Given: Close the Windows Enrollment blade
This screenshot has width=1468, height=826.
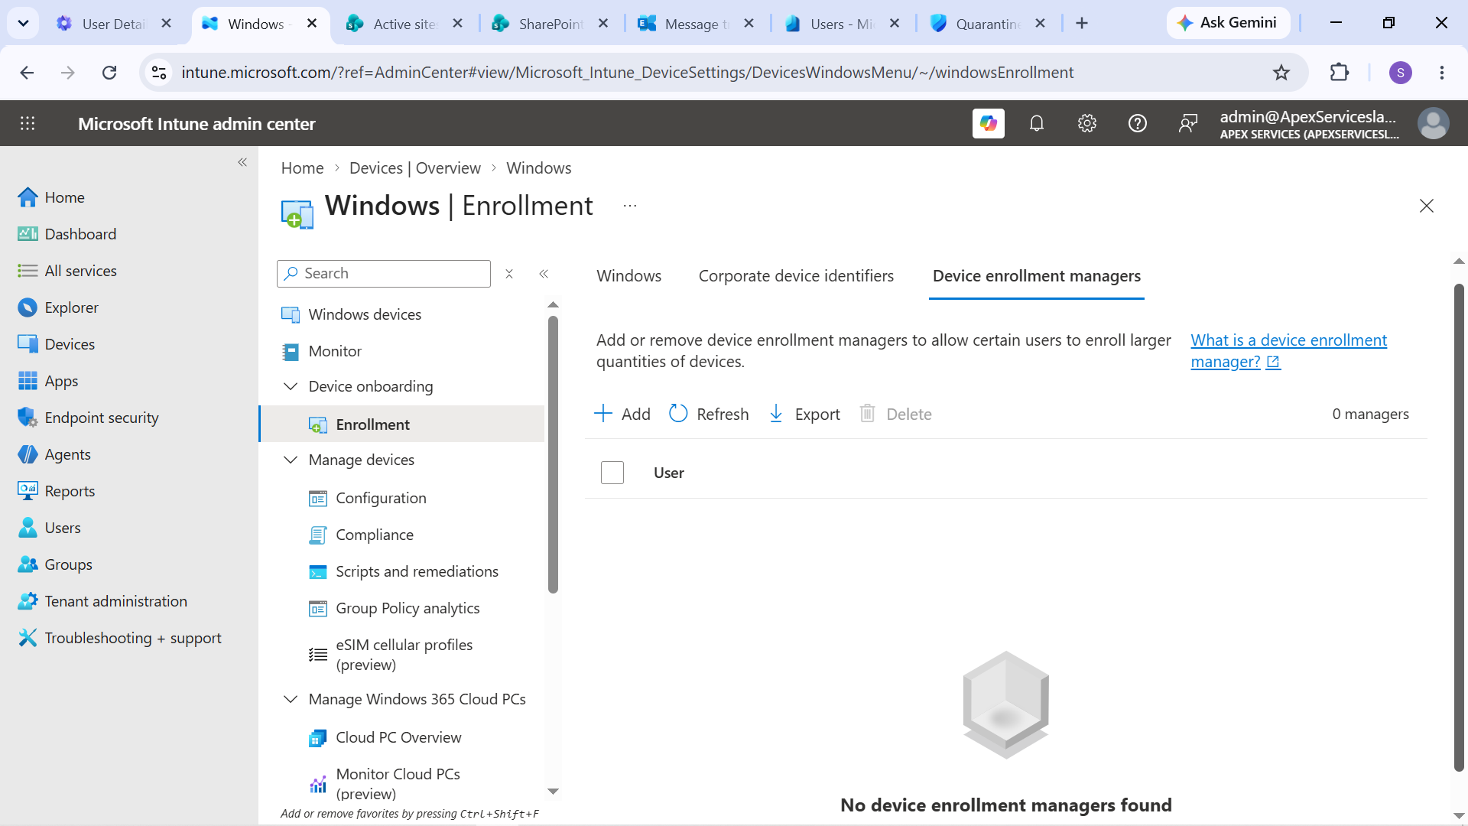Looking at the screenshot, I should (1427, 206).
